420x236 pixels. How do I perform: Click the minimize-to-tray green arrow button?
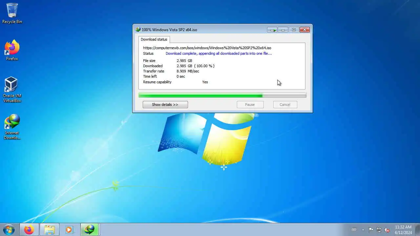click(272, 30)
